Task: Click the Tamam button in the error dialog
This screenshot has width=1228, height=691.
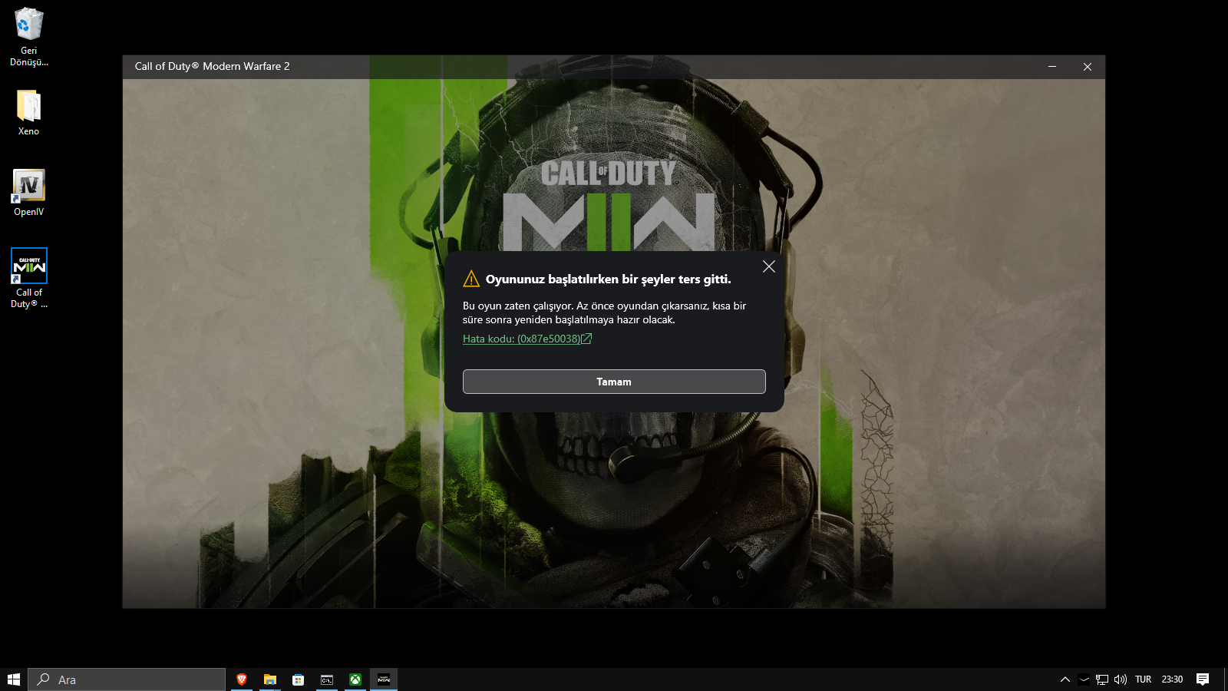Action: [614, 382]
